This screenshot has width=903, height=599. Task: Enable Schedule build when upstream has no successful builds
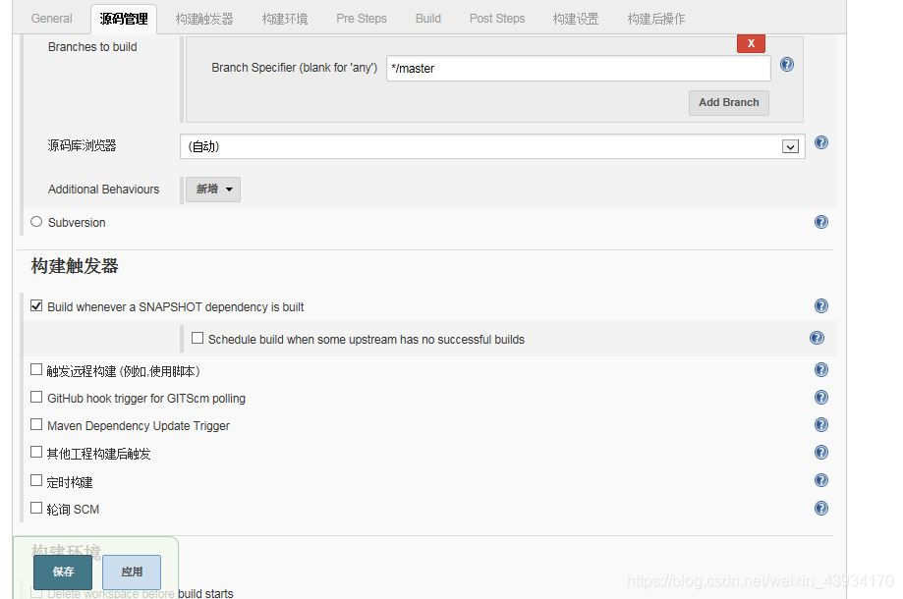tap(198, 338)
